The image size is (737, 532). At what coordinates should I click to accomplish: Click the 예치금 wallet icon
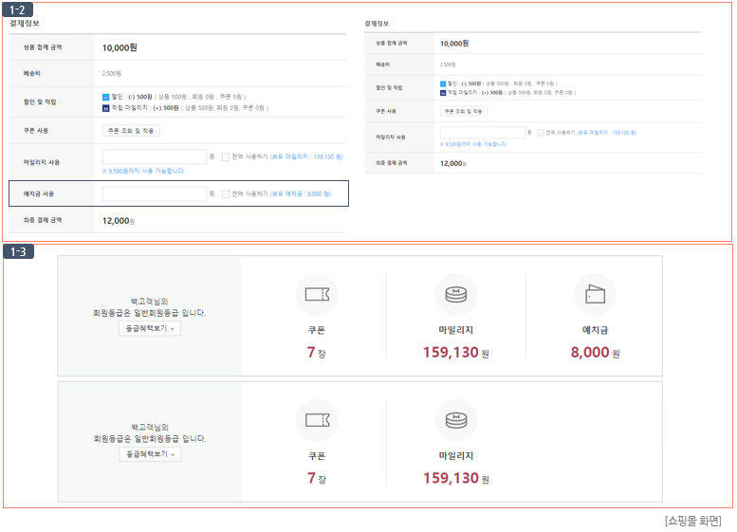(x=595, y=294)
